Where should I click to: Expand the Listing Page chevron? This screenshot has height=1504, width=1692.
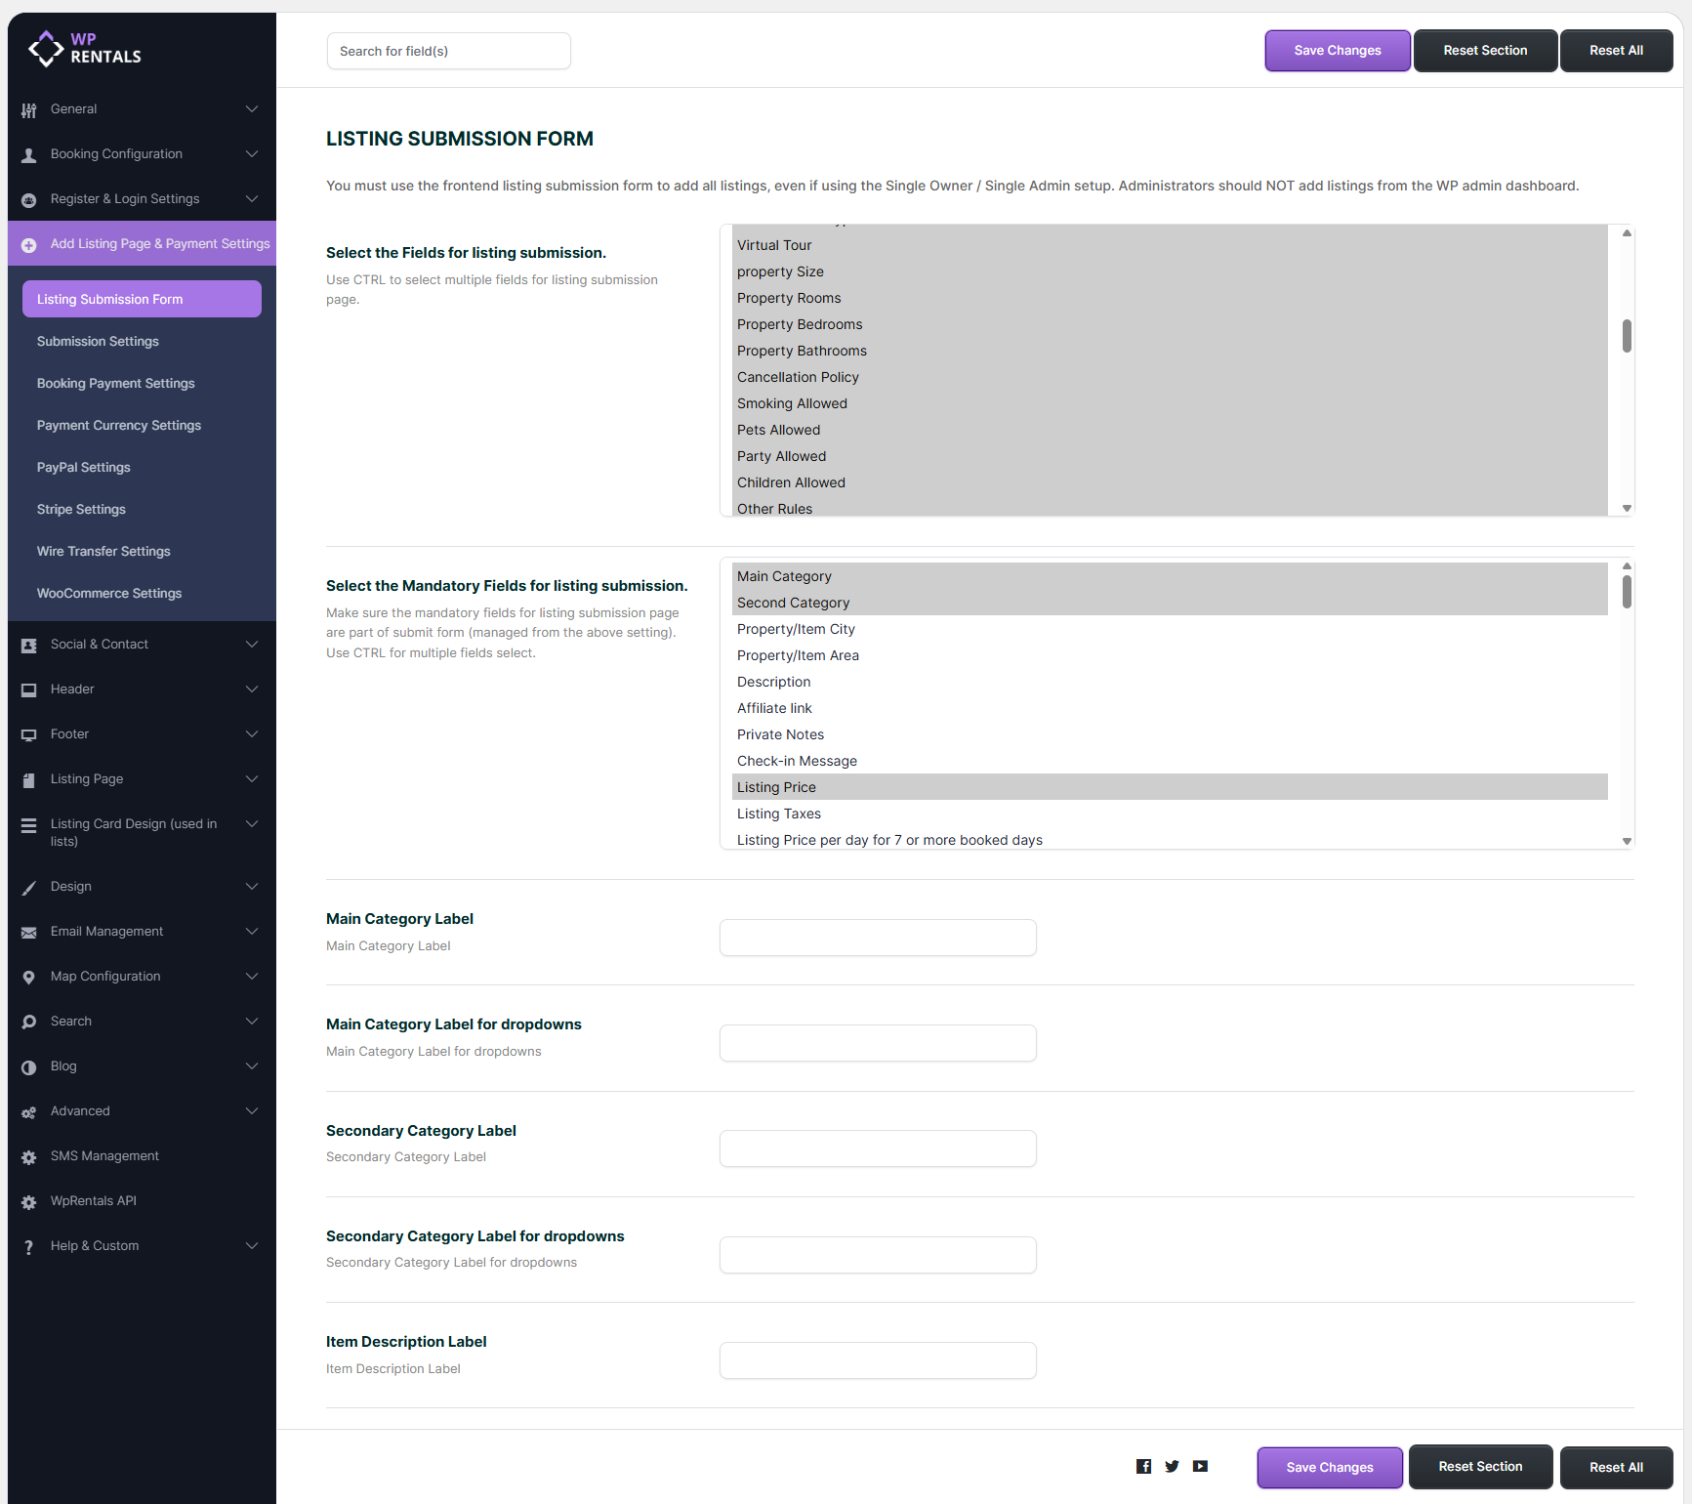[x=252, y=779]
